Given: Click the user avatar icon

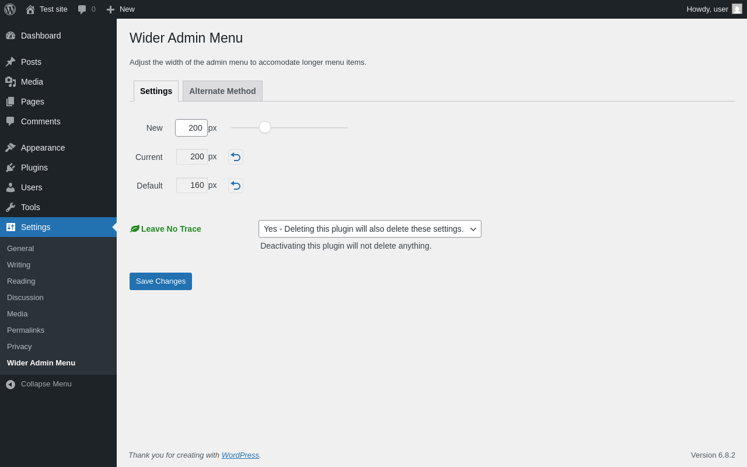Looking at the screenshot, I should coord(737,9).
